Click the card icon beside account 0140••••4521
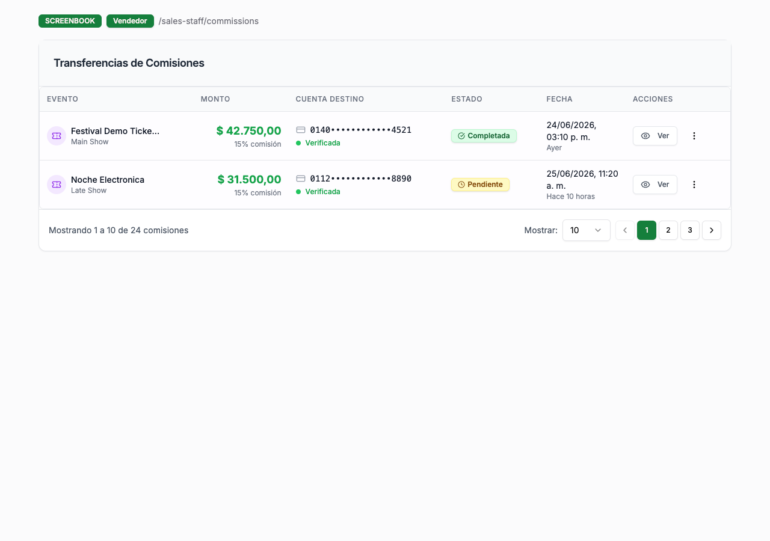Viewport: 770px width, 541px height. (301, 130)
